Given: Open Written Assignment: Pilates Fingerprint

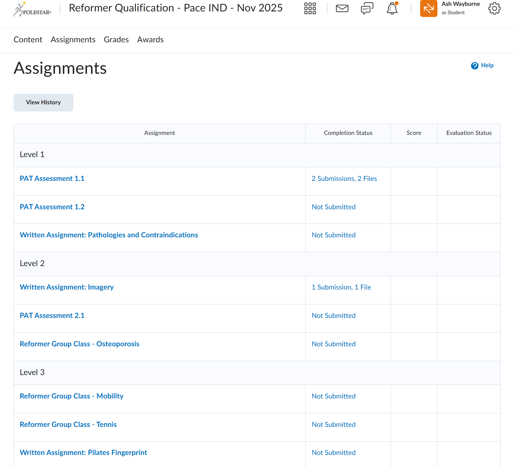Looking at the screenshot, I should coord(83,453).
